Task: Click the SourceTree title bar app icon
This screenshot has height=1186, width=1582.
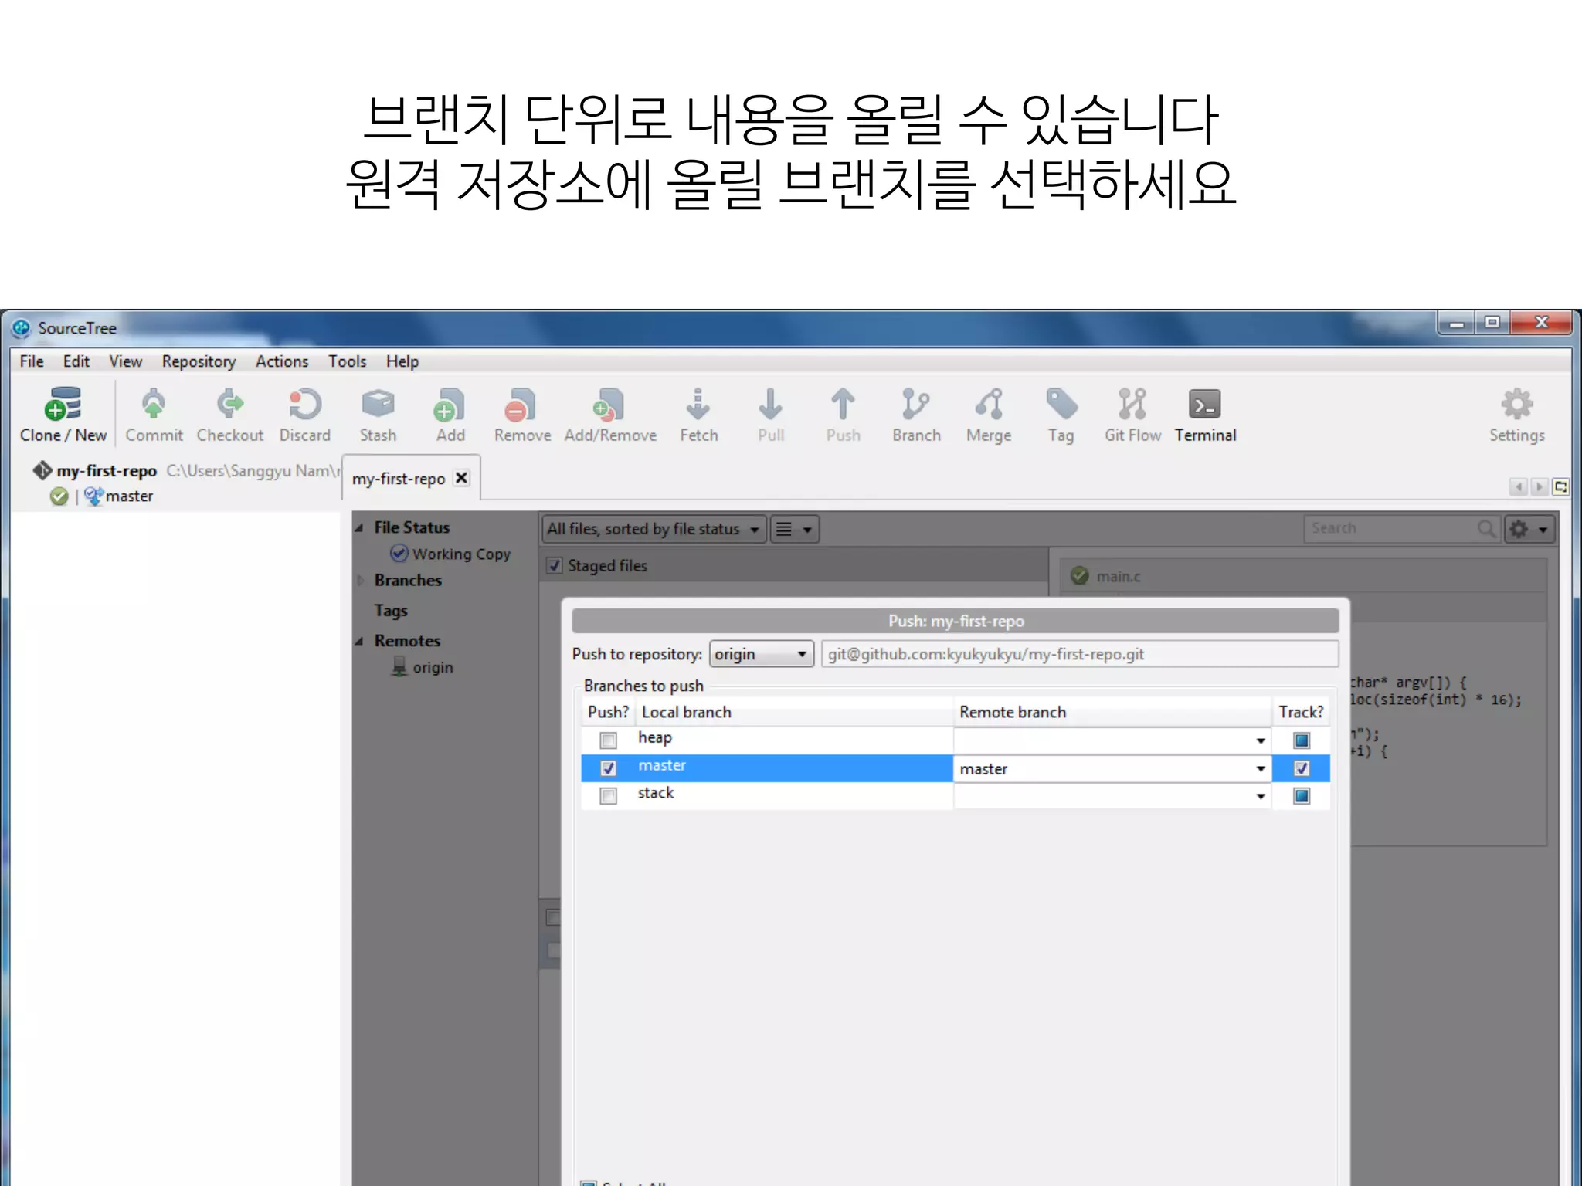Action: tap(21, 328)
